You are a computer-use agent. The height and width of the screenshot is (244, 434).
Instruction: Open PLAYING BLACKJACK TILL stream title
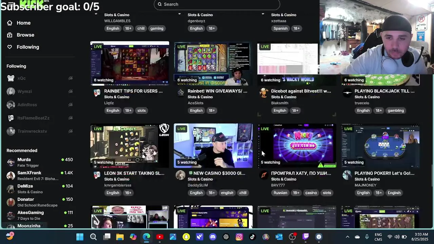tap(384, 91)
